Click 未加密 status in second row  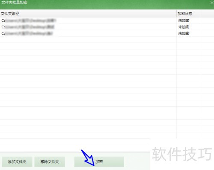click(x=184, y=27)
